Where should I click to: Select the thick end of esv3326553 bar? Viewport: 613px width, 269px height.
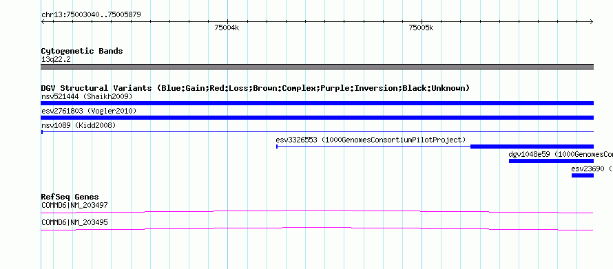[532, 147]
